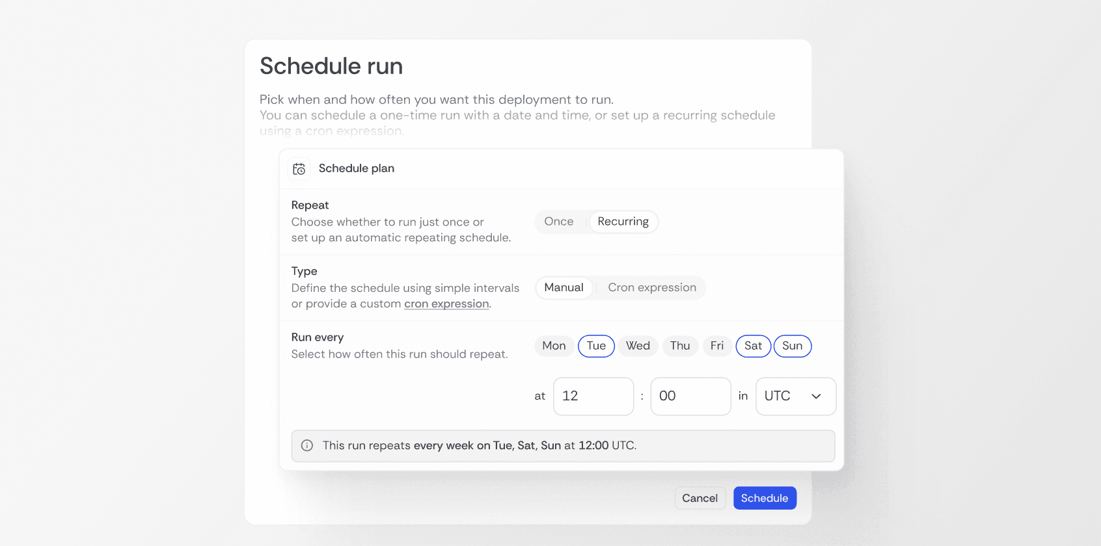Open the cron expression link
This screenshot has height=546, width=1101.
click(x=446, y=304)
